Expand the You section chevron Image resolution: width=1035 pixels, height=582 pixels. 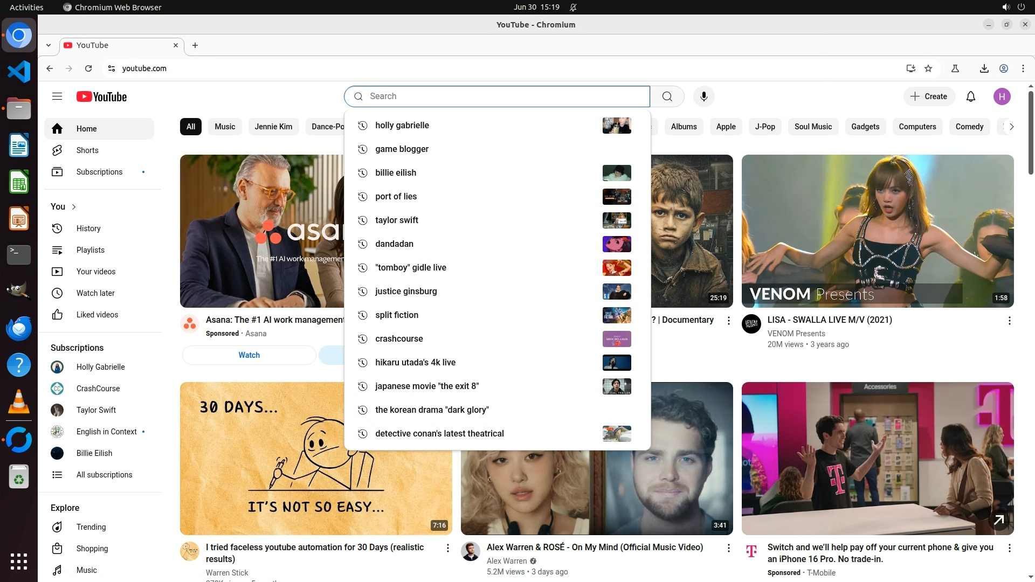click(74, 207)
